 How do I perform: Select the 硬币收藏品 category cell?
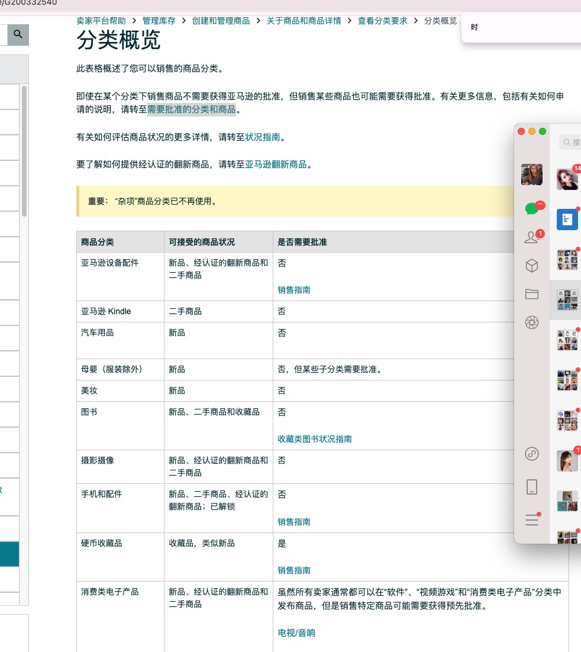[120, 557]
